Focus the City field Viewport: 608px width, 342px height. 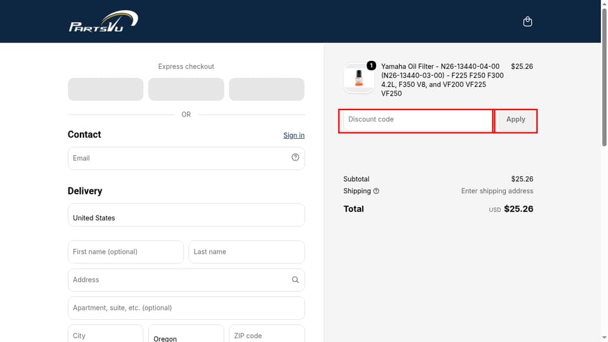coord(106,334)
